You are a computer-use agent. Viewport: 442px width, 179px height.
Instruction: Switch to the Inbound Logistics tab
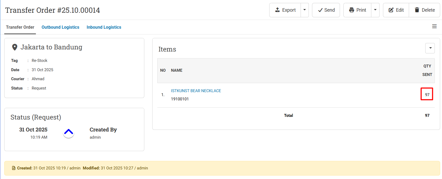pos(104,27)
